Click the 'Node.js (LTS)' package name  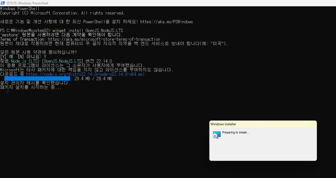[x=25, y=61]
